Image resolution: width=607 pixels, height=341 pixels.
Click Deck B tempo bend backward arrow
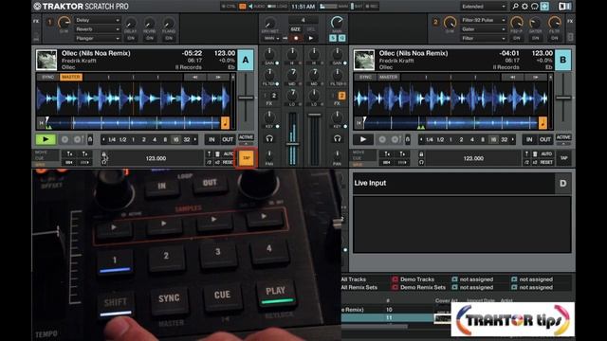point(512,77)
